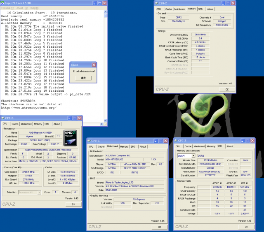
Task: Click Super PI scrollbar up arrow
Action: pos(106,12)
